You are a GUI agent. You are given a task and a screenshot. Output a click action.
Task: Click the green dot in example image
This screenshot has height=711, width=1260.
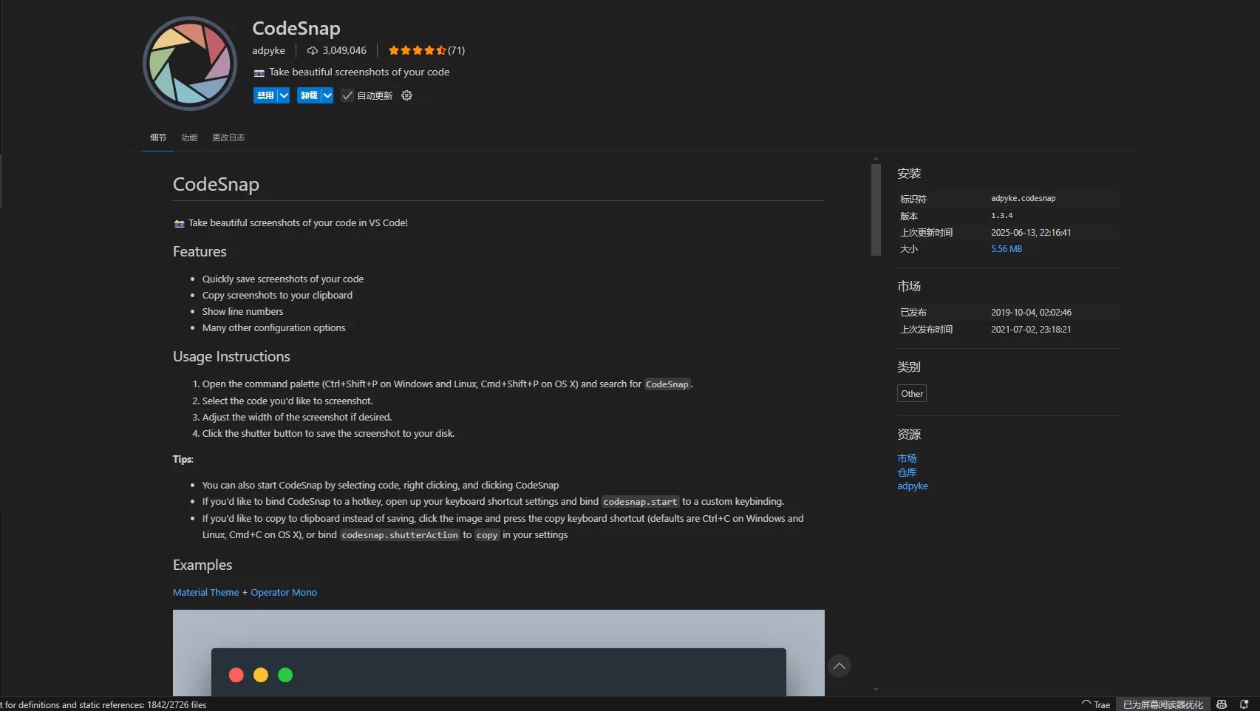285,675
